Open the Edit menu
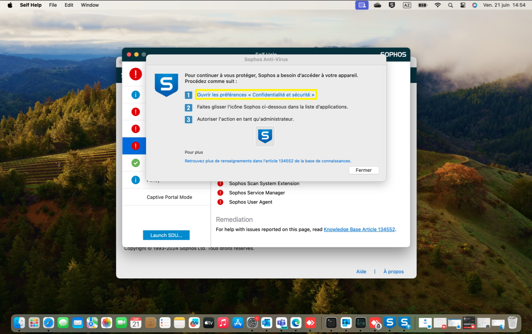The image size is (532, 334). click(69, 5)
